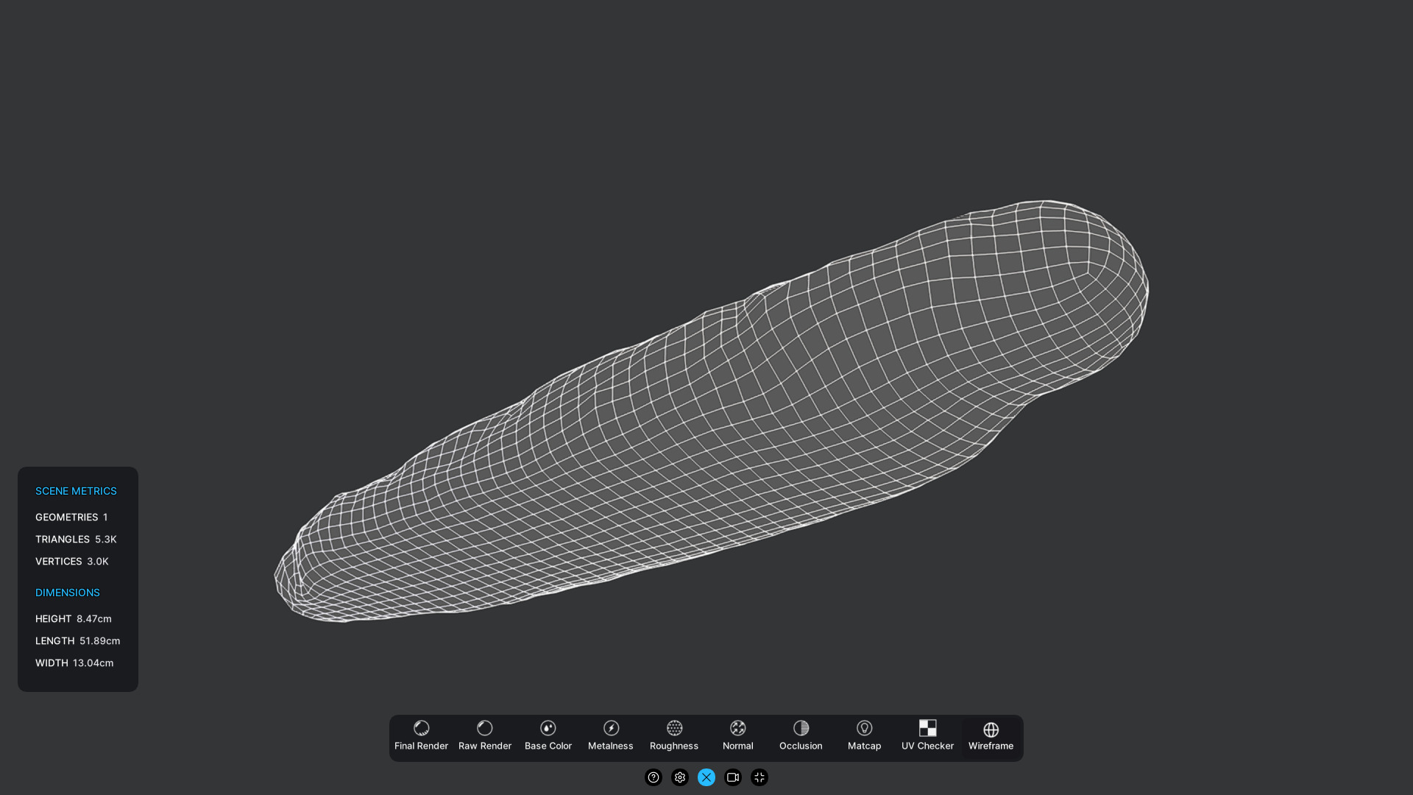
Task: Switch to Final Render view mode
Action: point(421,737)
